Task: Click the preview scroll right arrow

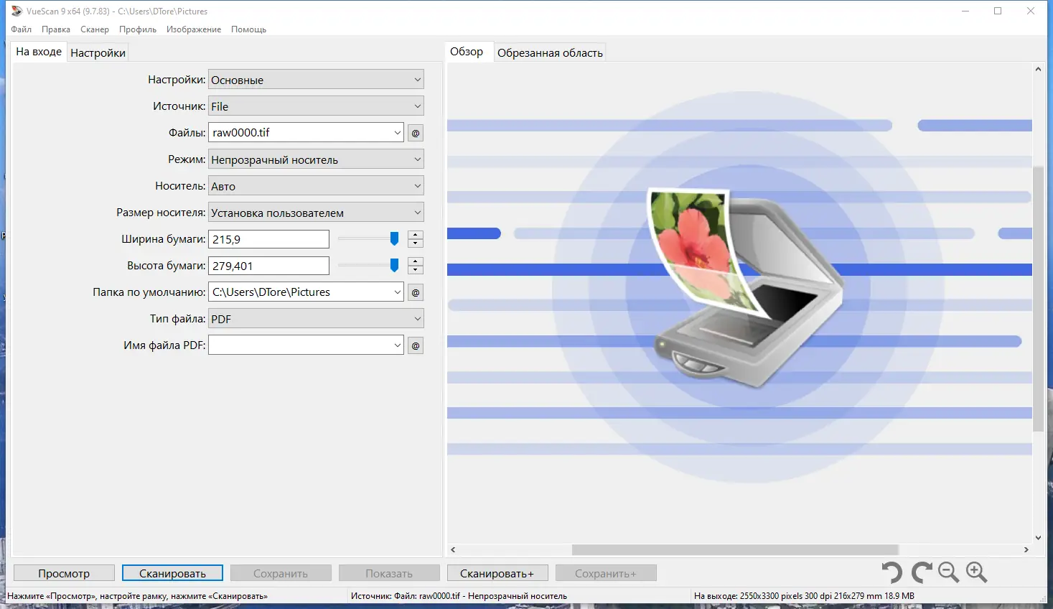Action: pyautogui.click(x=1026, y=549)
